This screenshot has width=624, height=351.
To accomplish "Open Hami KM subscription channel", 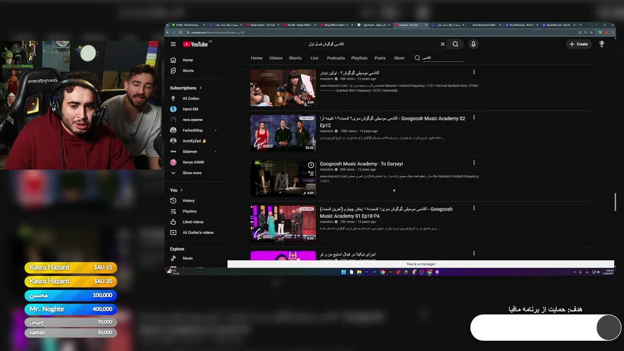I will coord(190,109).
